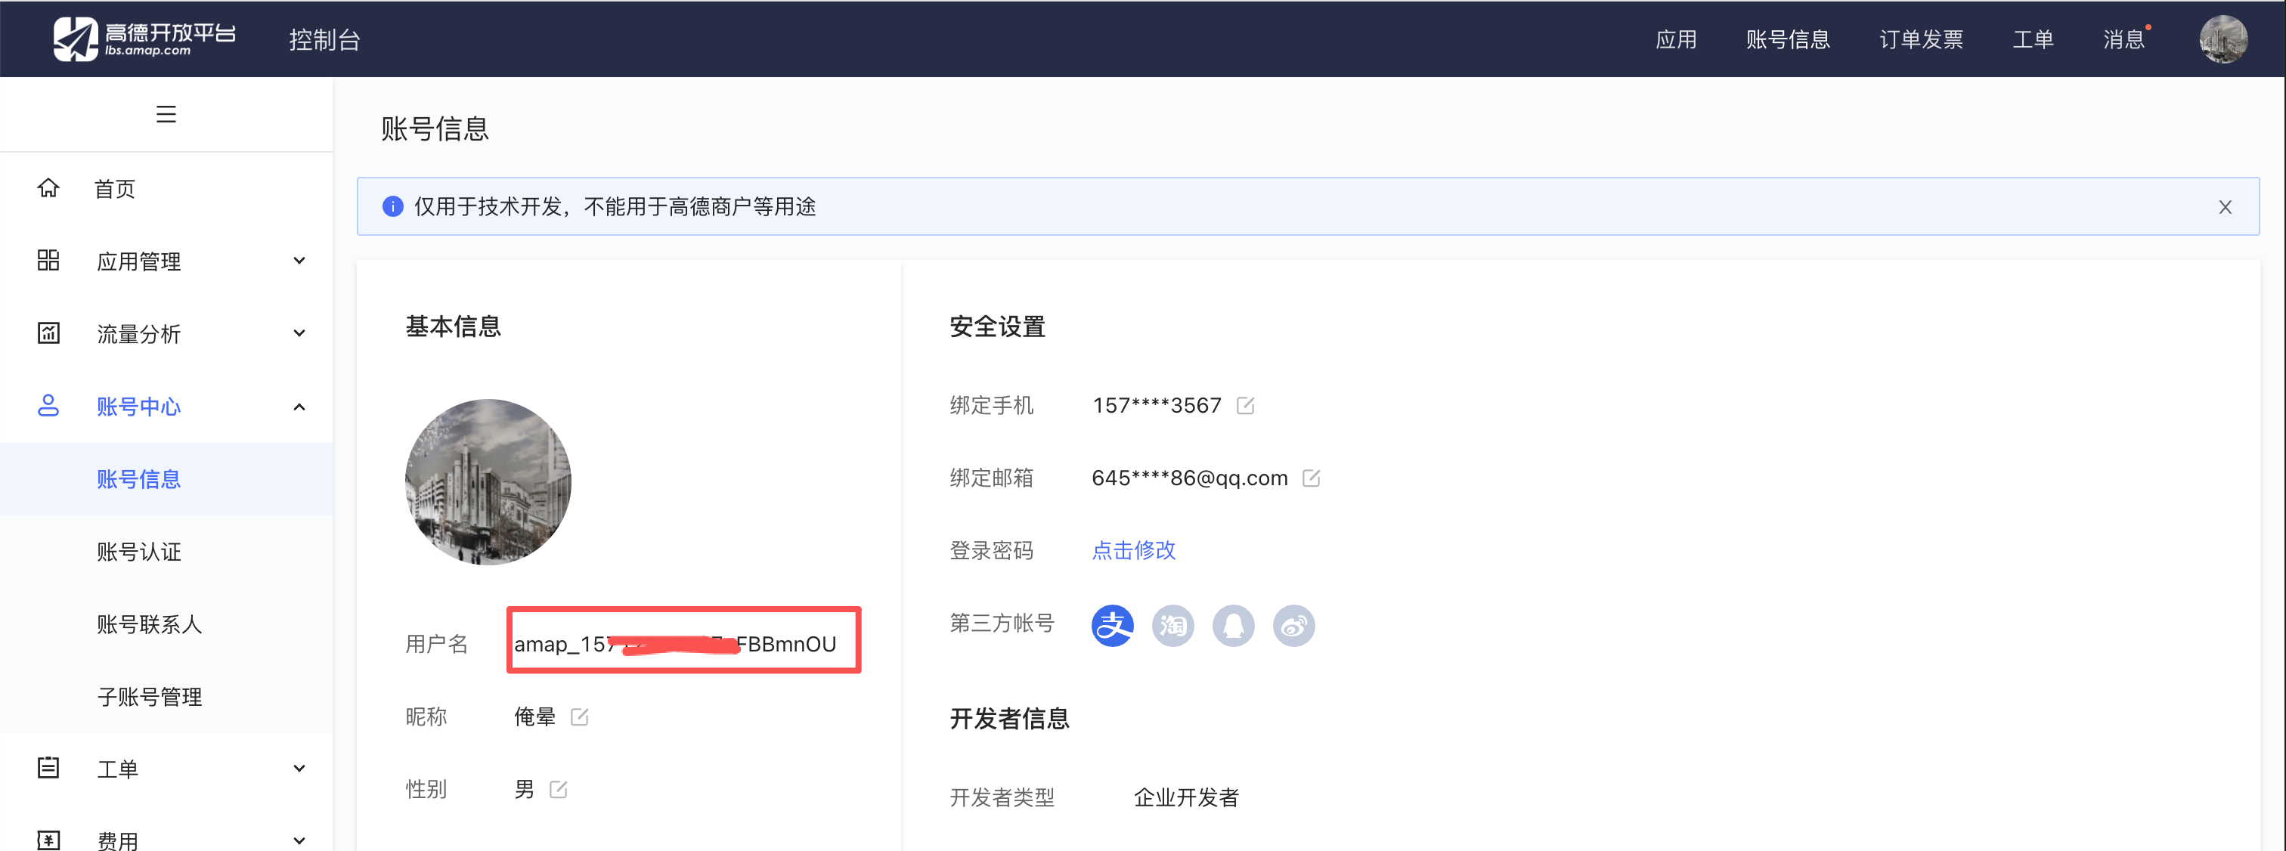Edit the bound phone number
2286x851 pixels.
click(x=1245, y=406)
